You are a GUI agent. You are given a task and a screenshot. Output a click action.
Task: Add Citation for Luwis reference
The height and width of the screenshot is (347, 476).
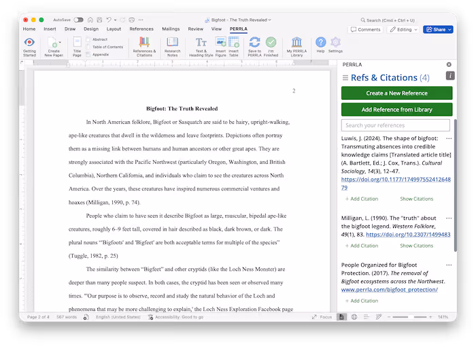coord(362,199)
